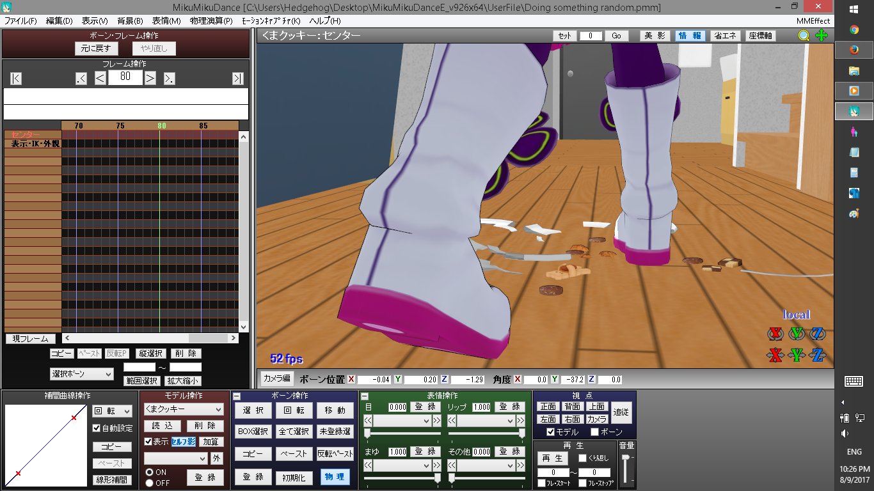Toggle 自動設定 checkbox in interpolation panel
The height and width of the screenshot is (491, 874).
coord(97,428)
